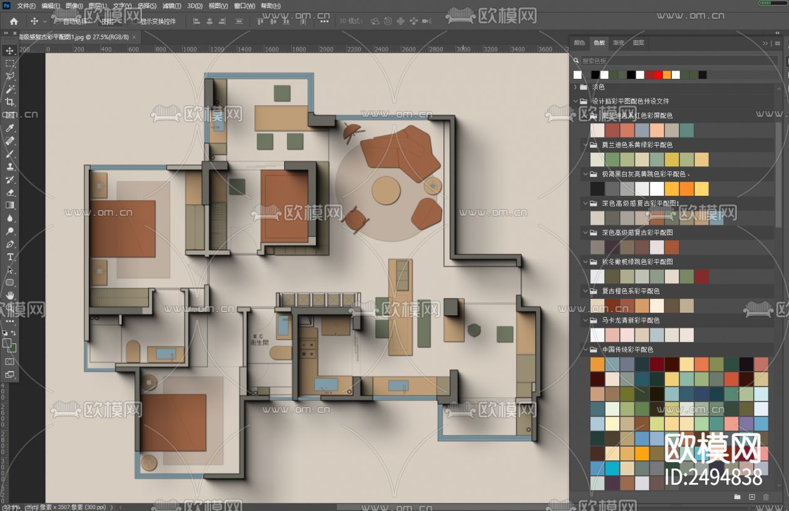Pick the red swatch in recent colors row
Viewport: 789px width, 511px height.
click(x=657, y=75)
